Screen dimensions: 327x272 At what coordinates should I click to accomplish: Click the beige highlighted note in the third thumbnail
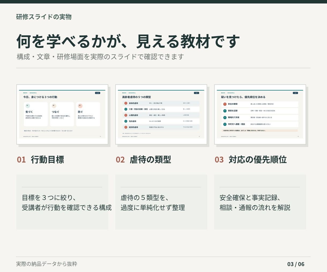click(x=260, y=131)
